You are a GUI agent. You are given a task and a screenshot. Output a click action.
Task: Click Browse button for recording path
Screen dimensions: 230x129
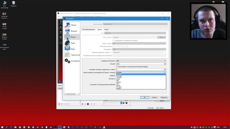pos(161,37)
